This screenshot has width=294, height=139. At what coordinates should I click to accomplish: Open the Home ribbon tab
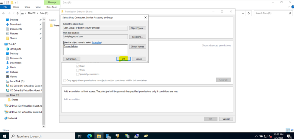[x=16, y=7]
